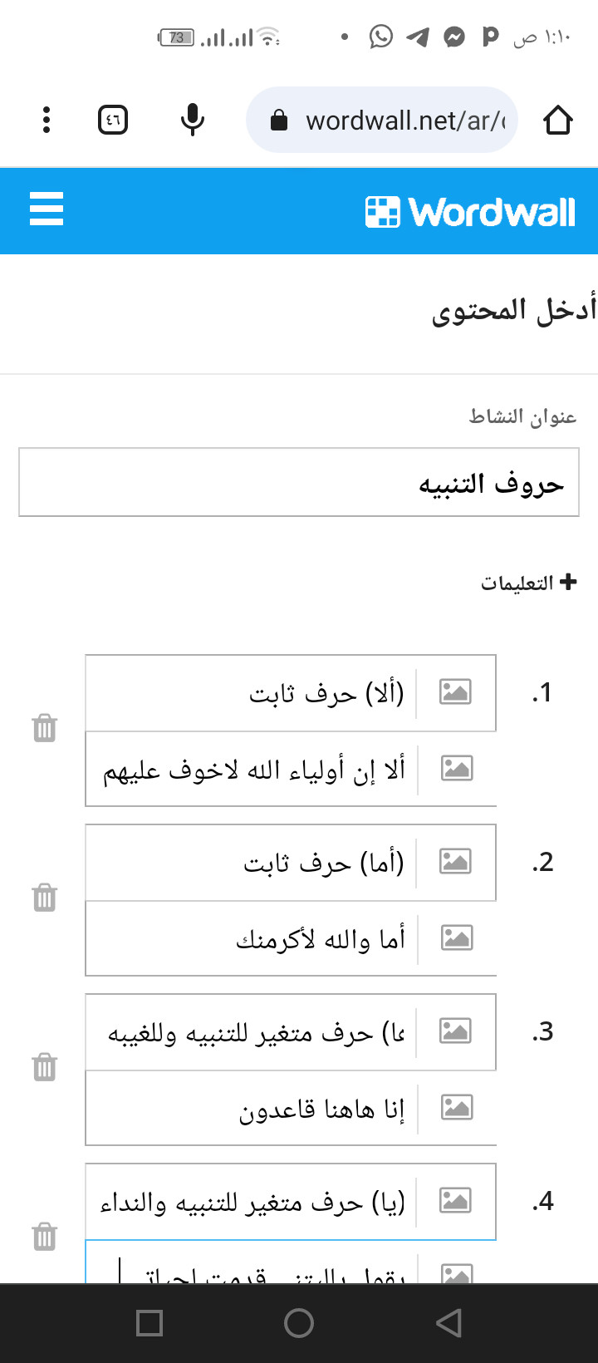
Task: Add image to item 2 definition field
Action: 457,937
